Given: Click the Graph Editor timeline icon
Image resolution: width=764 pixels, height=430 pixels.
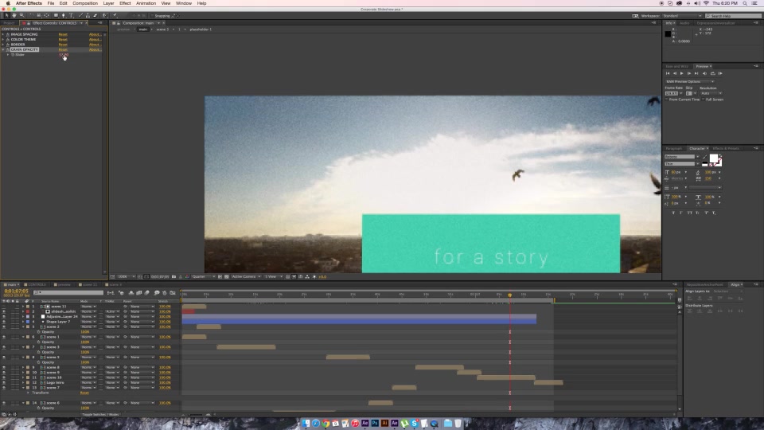Looking at the screenshot, I should pos(173,293).
